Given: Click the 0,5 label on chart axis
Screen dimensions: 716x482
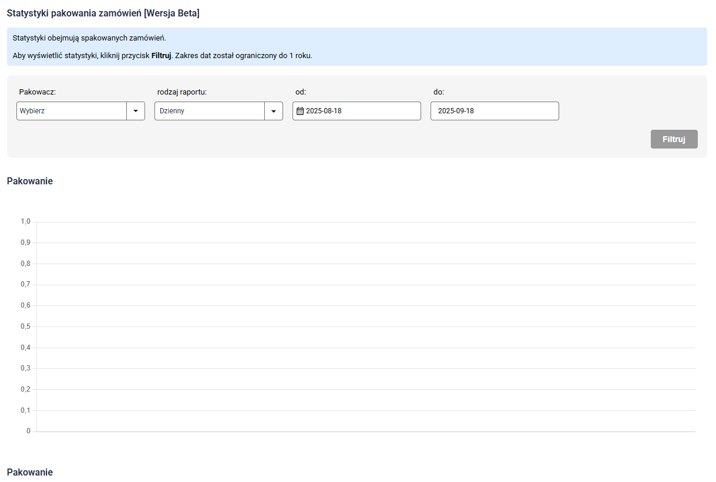Looking at the screenshot, I should pyautogui.click(x=25, y=326).
